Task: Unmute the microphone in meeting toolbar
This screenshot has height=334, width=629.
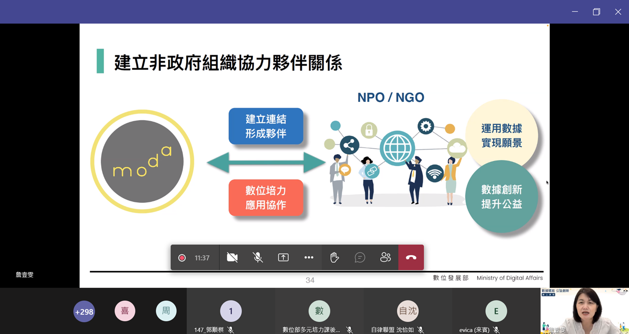Action: pos(258,258)
